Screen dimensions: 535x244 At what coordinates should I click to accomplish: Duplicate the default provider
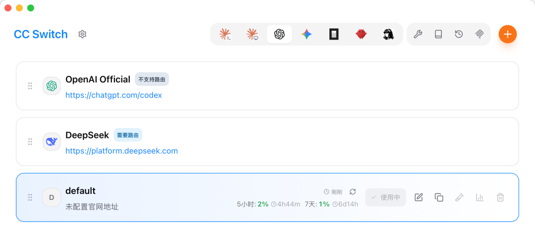coord(439,197)
